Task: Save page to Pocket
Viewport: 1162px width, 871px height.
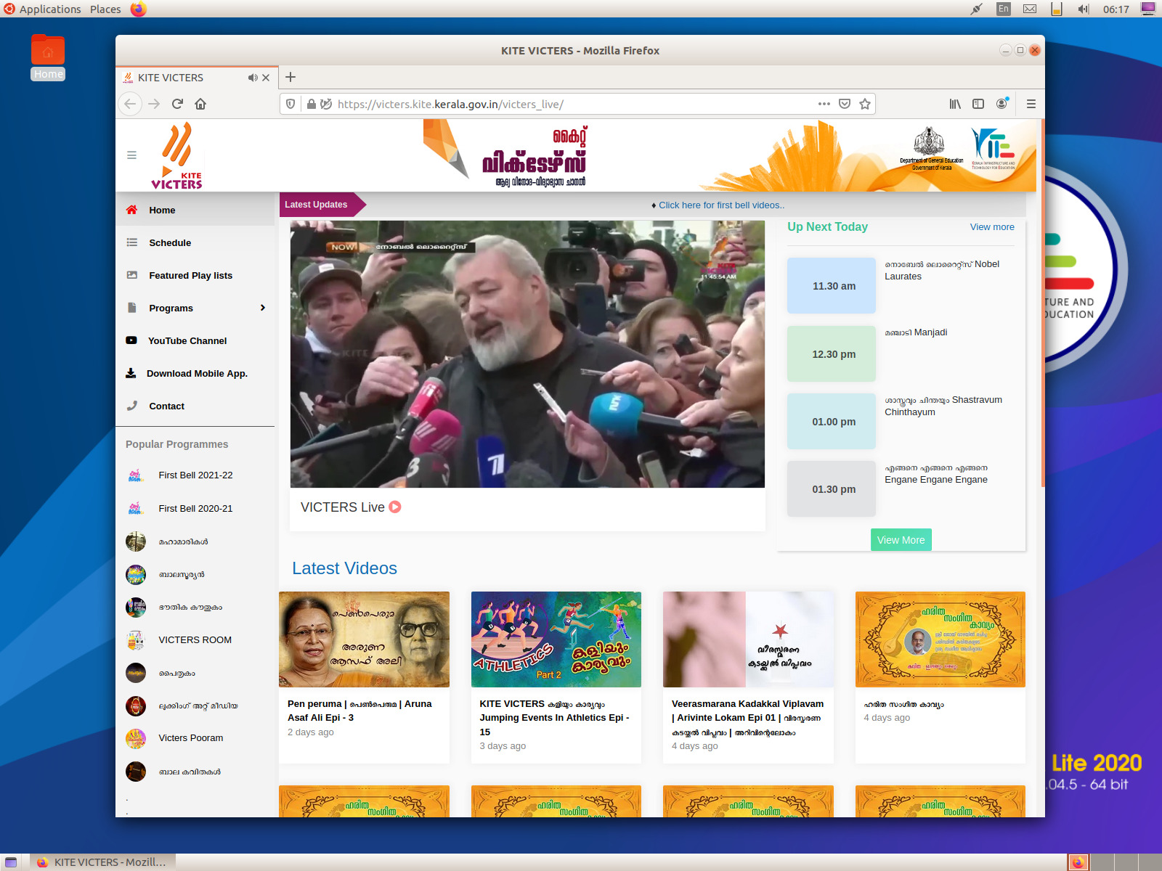Action: pos(845,104)
